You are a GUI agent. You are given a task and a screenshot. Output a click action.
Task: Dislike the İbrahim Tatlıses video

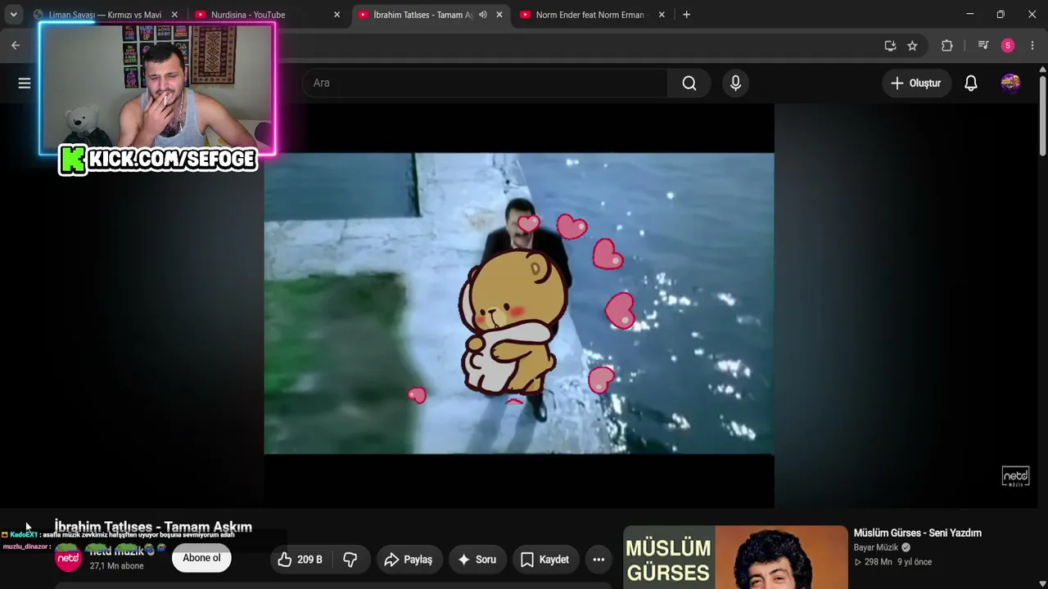coord(350,560)
